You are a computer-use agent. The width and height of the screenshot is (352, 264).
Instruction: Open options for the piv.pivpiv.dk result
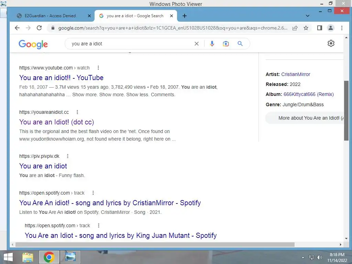point(68,156)
